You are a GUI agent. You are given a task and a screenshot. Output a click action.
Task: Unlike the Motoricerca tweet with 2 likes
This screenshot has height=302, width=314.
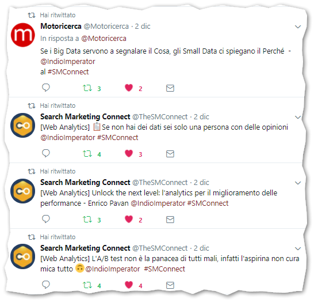click(x=129, y=88)
